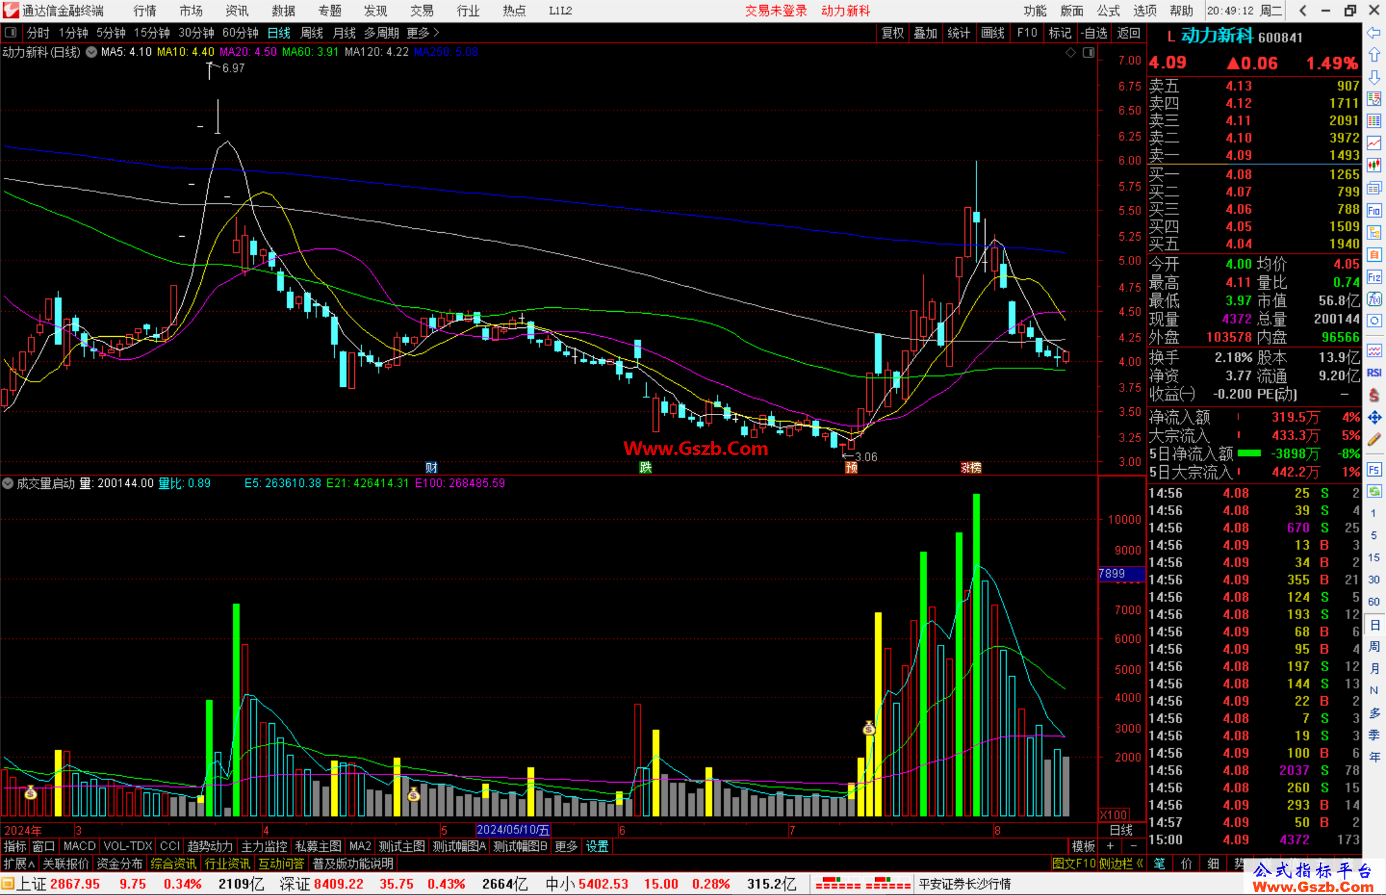The height and width of the screenshot is (895, 1386).
Task: Expand the 扩展 panel at bottom left
Action: [x=19, y=864]
